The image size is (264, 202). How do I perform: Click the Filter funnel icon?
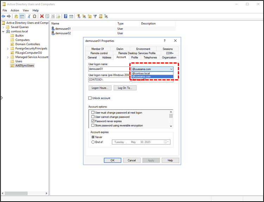pyautogui.click(x=95, y=16)
